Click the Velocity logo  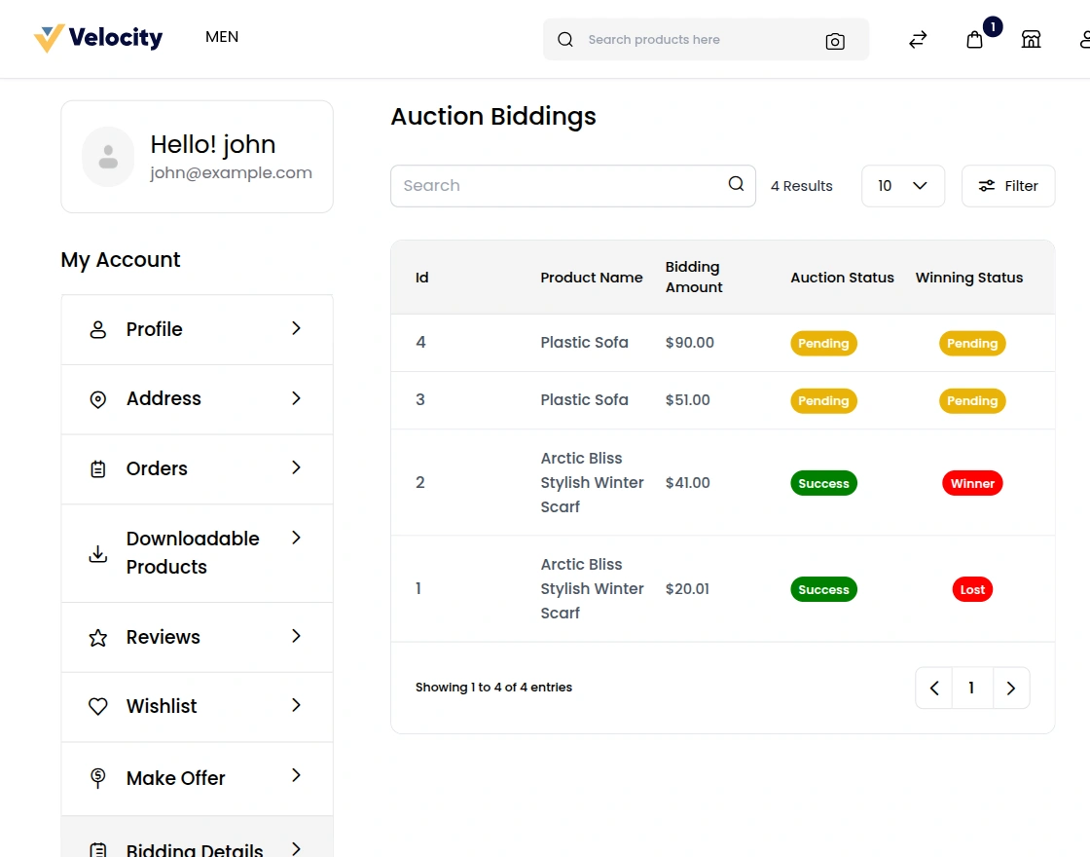[98, 37]
